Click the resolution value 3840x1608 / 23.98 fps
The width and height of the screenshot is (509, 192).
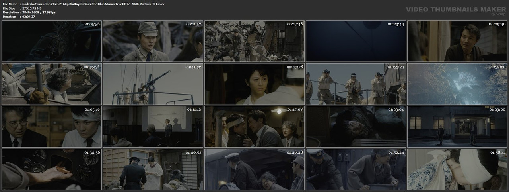click(x=39, y=12)
